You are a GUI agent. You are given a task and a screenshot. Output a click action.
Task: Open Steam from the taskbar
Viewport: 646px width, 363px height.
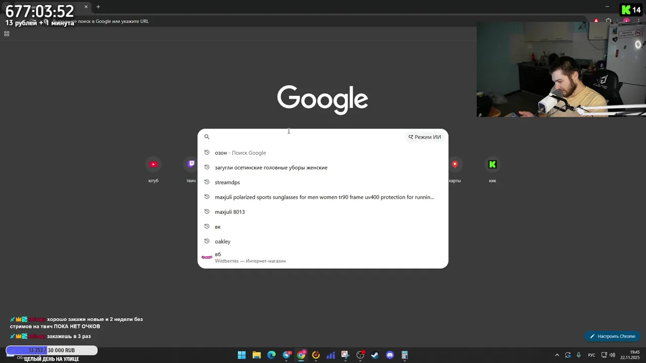[x=375, y=355]
